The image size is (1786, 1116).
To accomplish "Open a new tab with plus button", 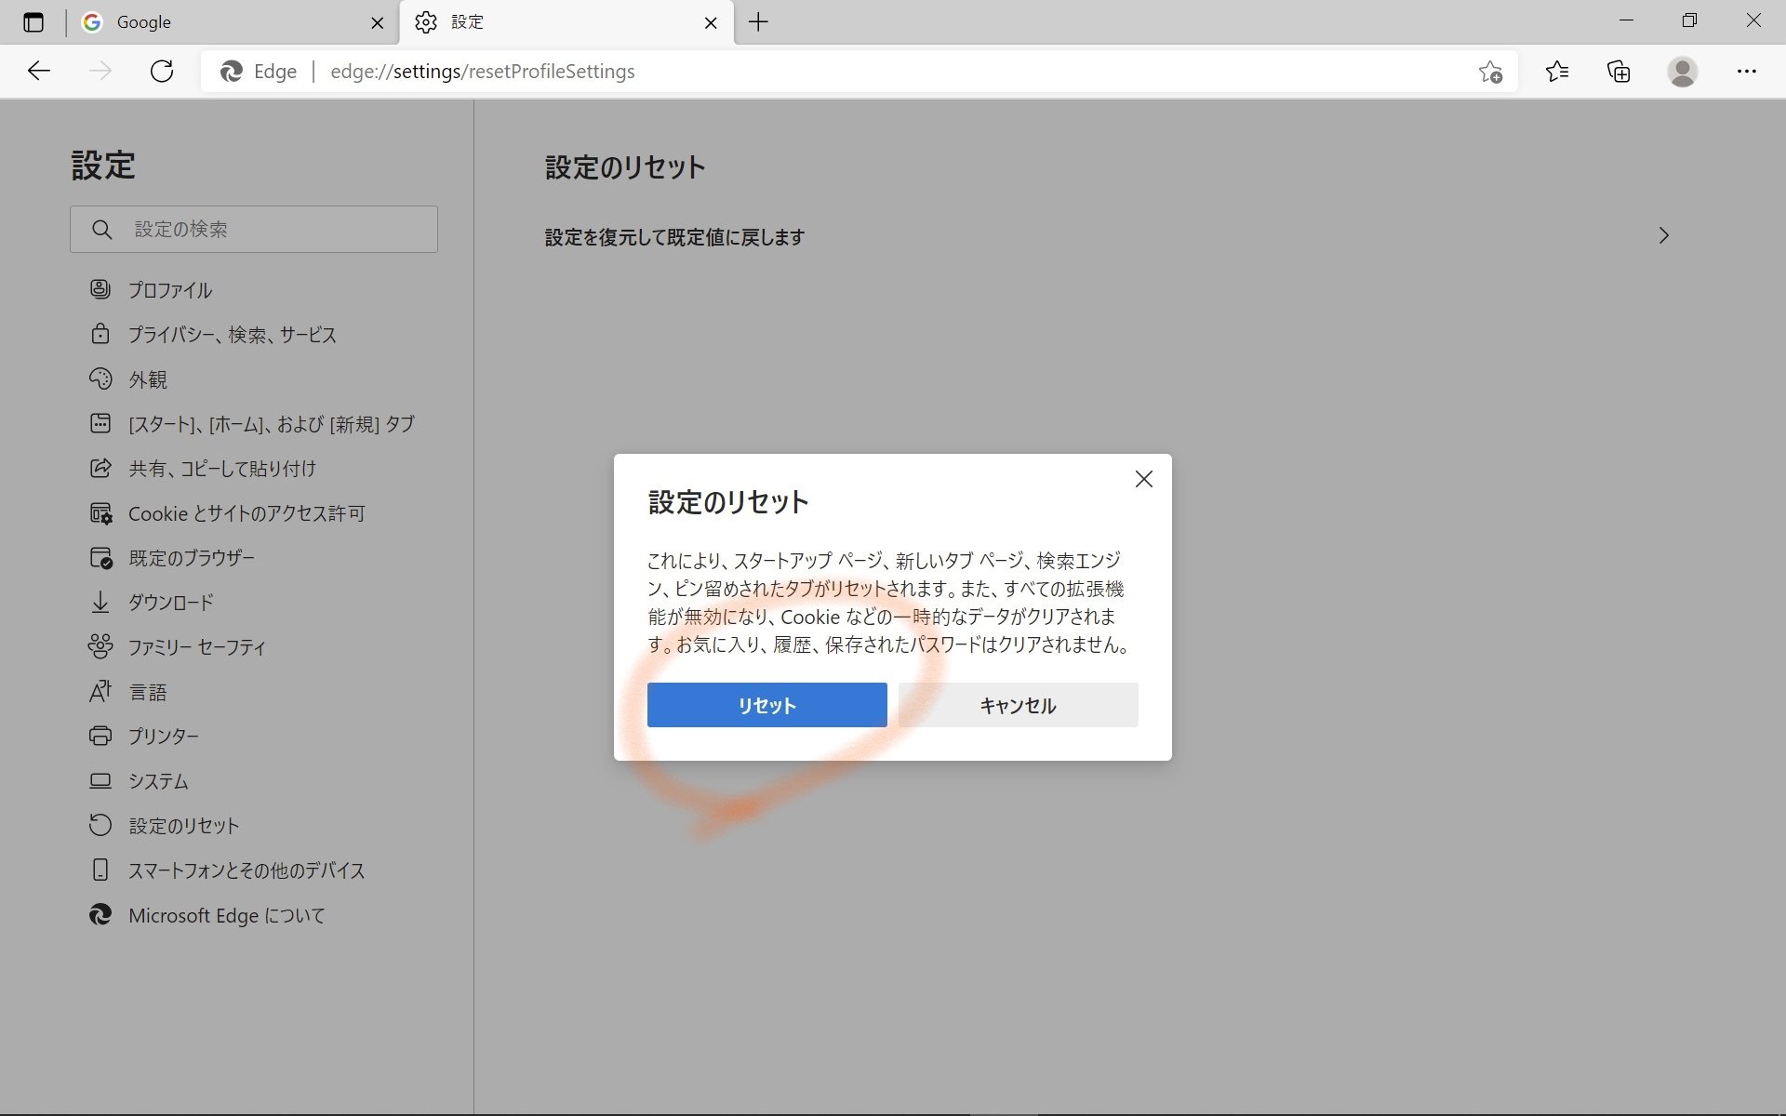I will 757,22.
